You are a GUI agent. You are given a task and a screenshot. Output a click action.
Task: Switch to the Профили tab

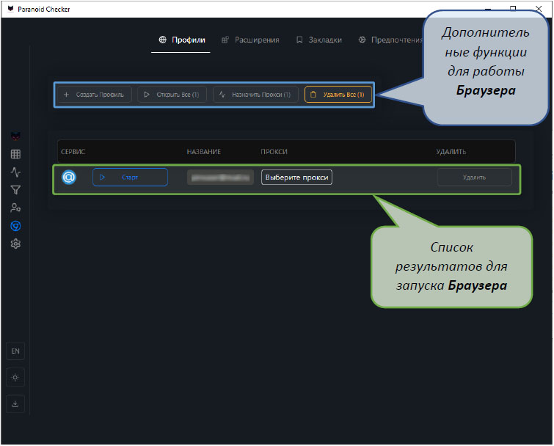(x=181, y=40)
